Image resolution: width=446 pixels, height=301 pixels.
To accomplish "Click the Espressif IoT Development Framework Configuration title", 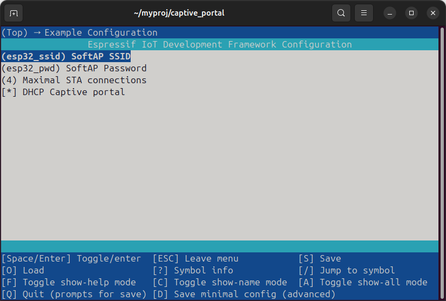I will pyautogui.click(x=220, y=45).
